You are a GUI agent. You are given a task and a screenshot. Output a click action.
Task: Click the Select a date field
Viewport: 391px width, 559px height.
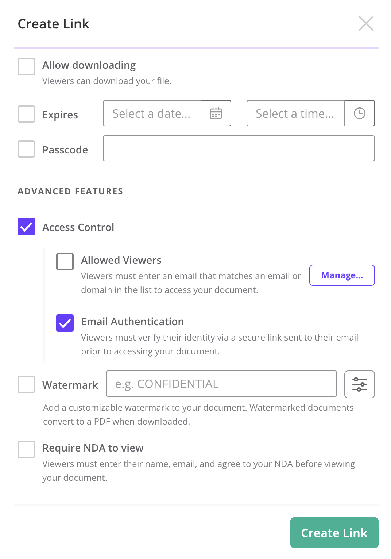coord(152,113)
